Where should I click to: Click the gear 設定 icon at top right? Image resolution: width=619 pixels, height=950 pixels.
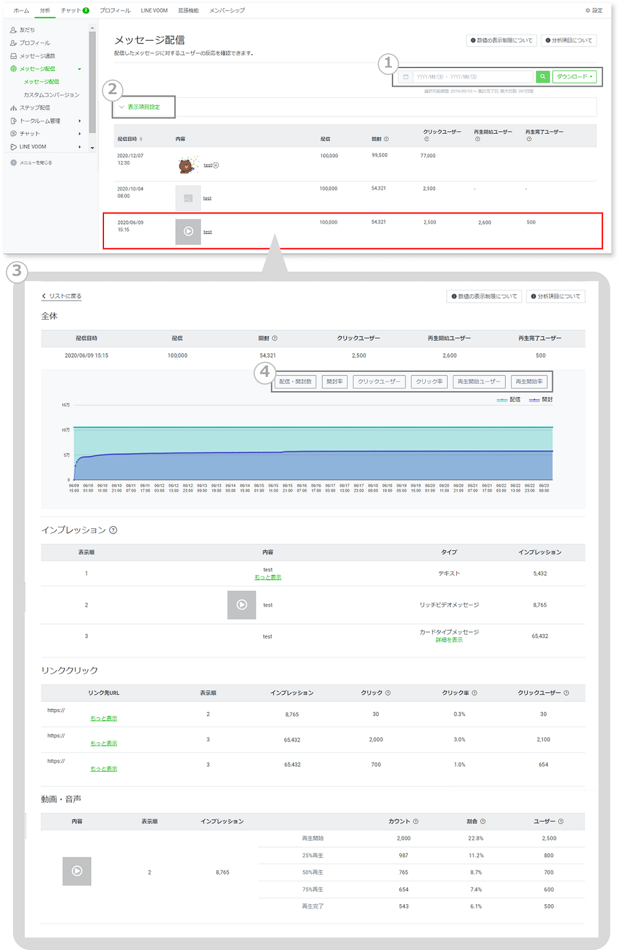click(587, 11)
